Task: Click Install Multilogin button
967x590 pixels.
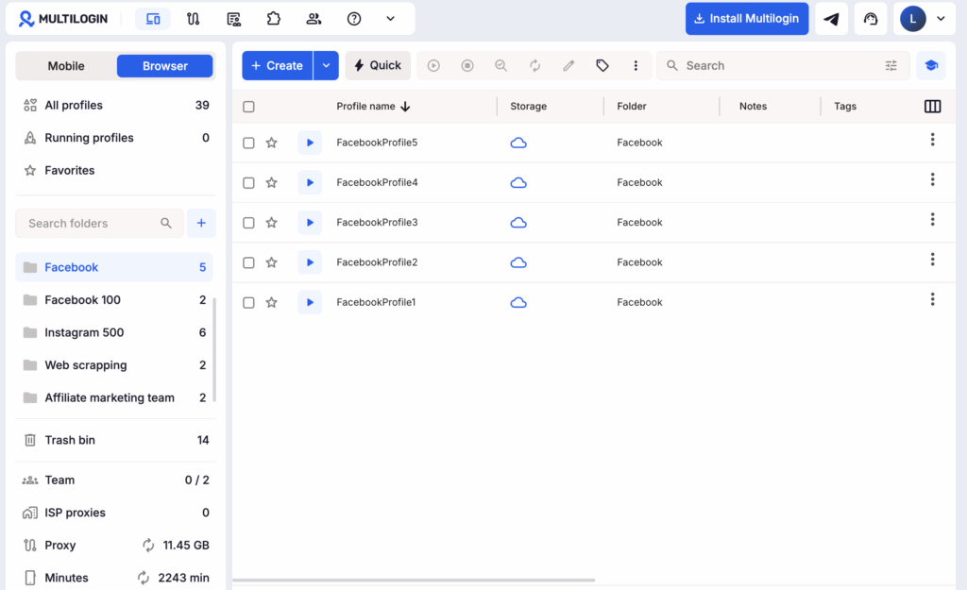Action: (747, 19)
